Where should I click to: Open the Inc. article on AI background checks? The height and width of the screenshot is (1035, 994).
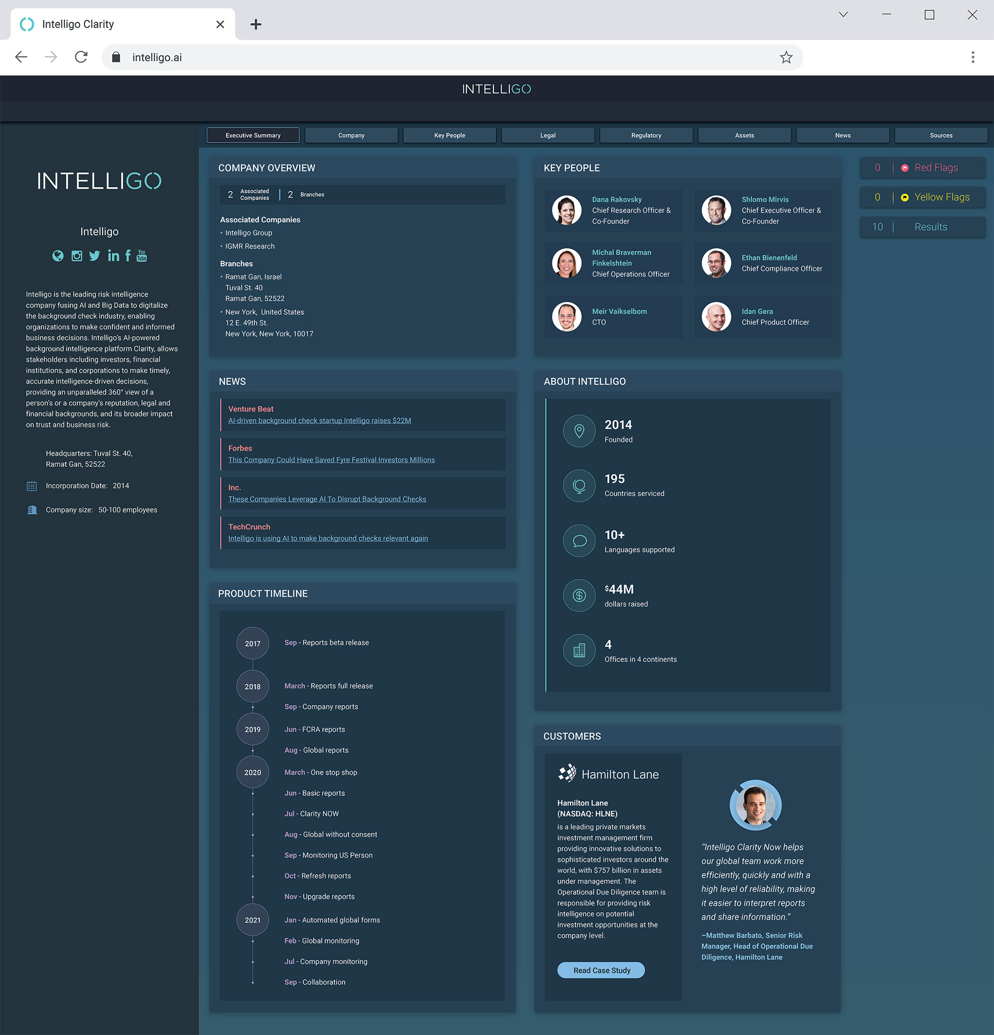(x=327, y=499)
